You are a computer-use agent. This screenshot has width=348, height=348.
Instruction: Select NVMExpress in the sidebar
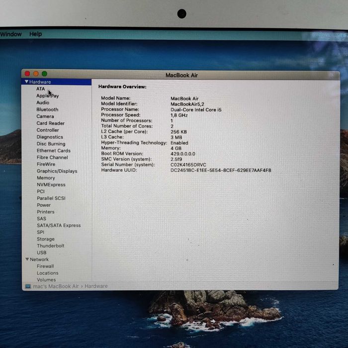click(x=51, y=184)
